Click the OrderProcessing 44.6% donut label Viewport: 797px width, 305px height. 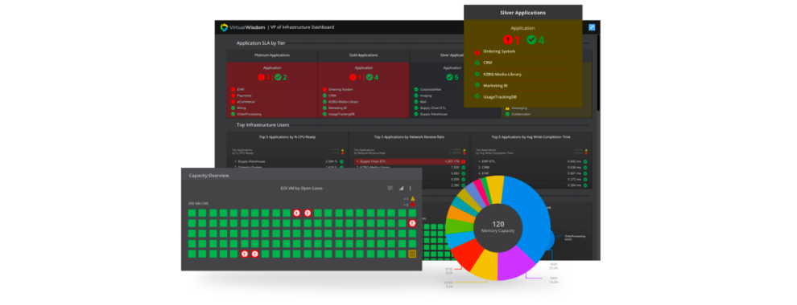[x=575, y=237]
